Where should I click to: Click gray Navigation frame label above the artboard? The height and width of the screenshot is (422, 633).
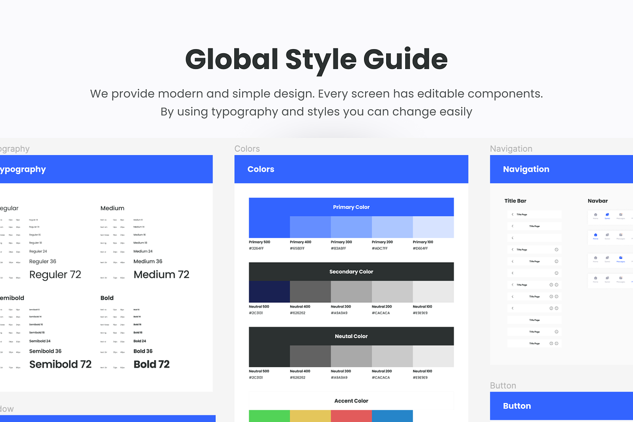[511, 149]
